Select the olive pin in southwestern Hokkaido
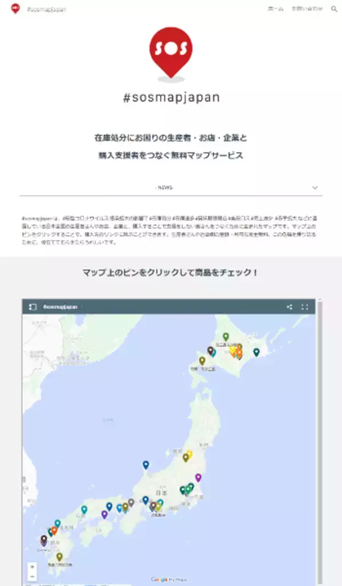 [202, 361]
